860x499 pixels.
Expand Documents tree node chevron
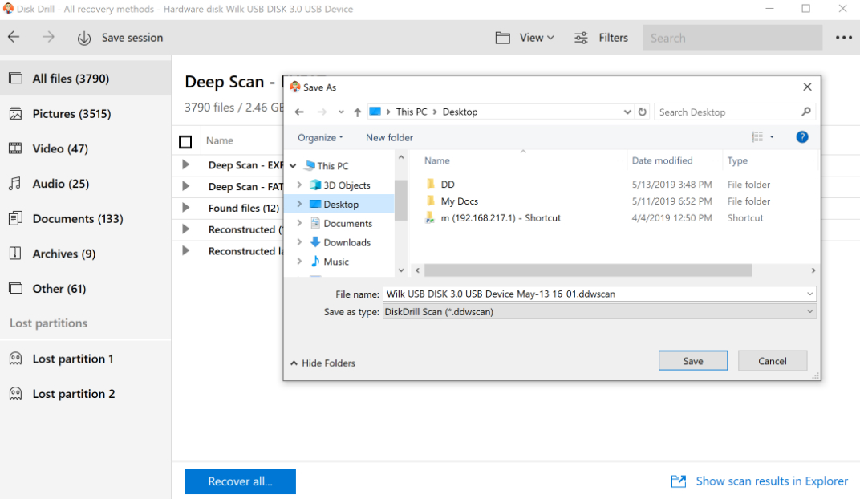click(299, 223)
